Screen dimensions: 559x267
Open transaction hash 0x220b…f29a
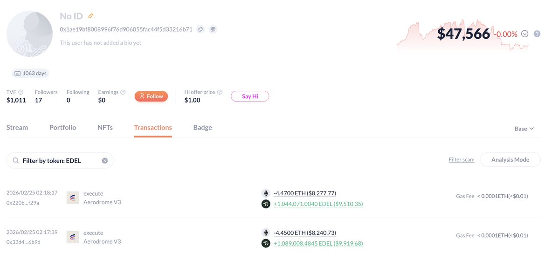(x=23, y=203)
